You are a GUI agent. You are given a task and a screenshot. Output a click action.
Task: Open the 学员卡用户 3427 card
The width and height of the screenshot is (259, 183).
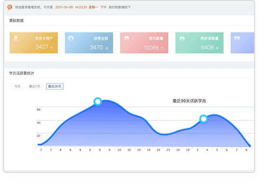(x=34, y=43)
